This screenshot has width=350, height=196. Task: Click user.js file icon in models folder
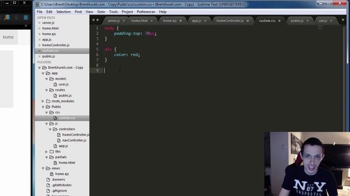click(x=55, y=84)
